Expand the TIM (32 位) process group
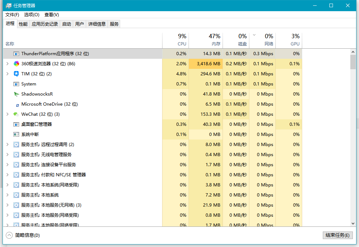 (8, 74)
